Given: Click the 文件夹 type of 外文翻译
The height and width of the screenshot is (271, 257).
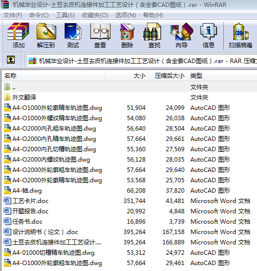Looking at the screenshot, I should 199,98.
